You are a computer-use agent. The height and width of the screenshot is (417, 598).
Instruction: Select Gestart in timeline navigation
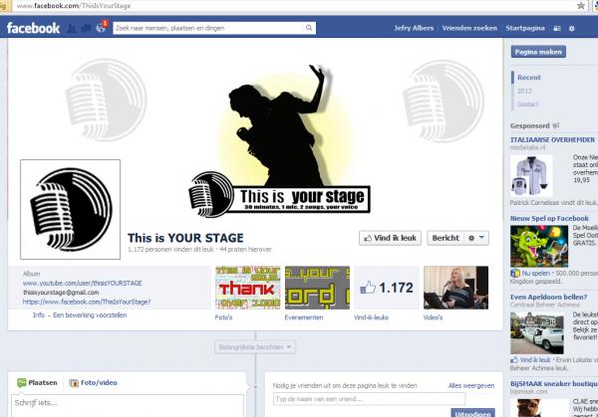(528, 104)
